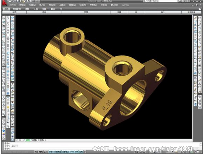Expand the 修改 modify ribbon panel

(x=44, y=12)
